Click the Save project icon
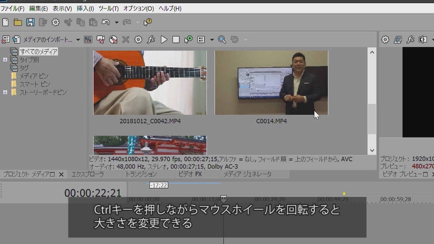This screenshot has height=244, width=434. coord(31,22)
